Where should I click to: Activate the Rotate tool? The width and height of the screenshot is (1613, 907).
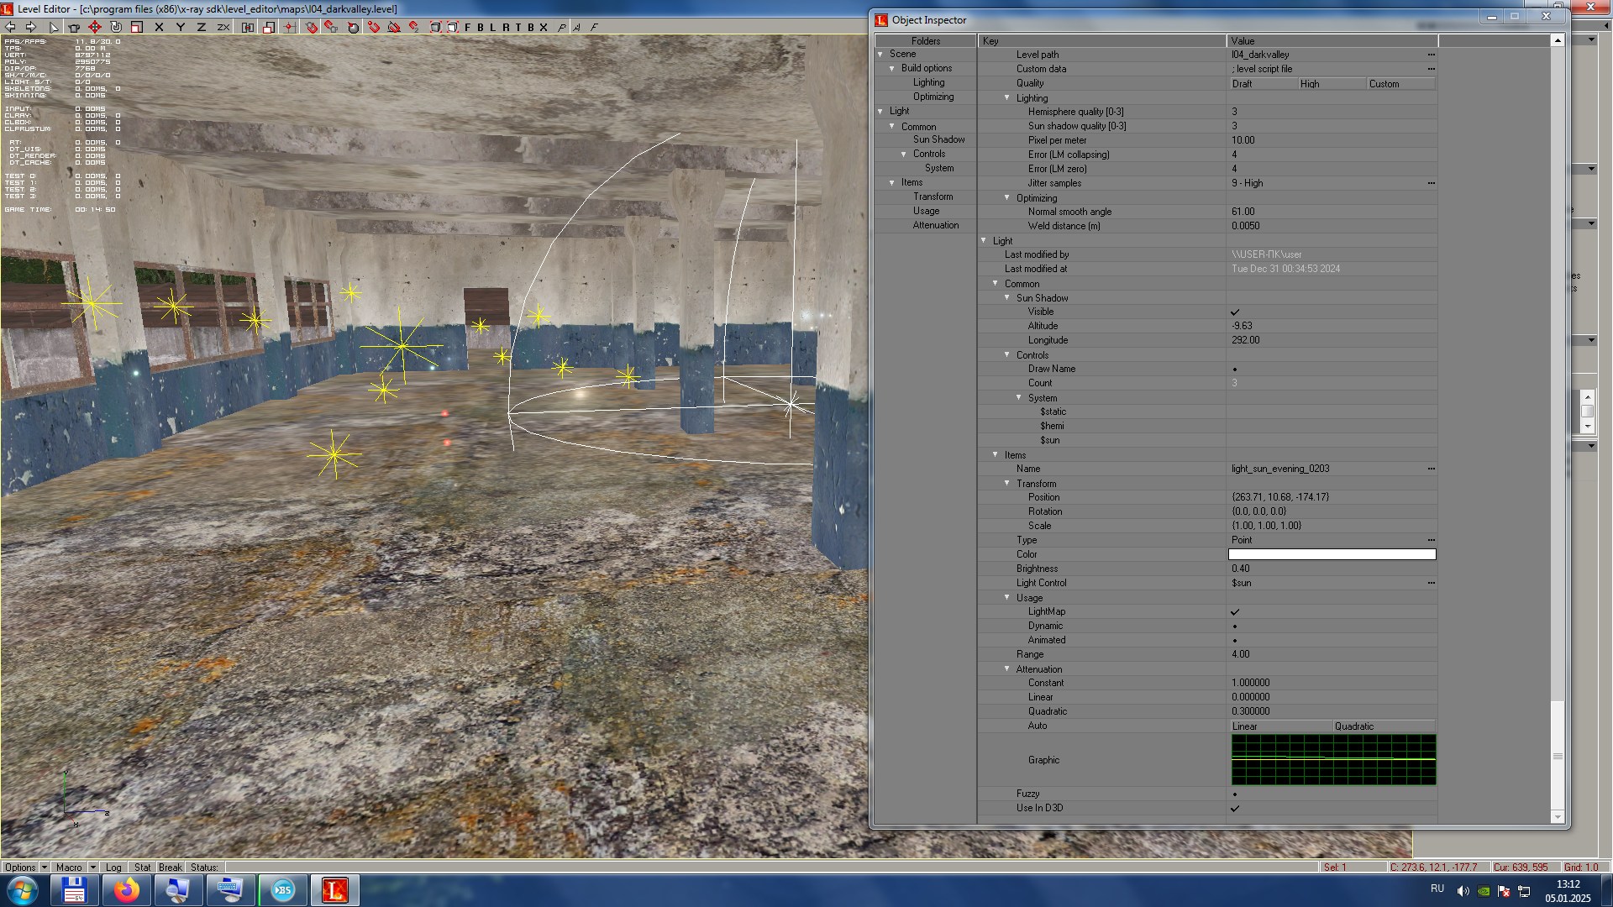point(116,27)
